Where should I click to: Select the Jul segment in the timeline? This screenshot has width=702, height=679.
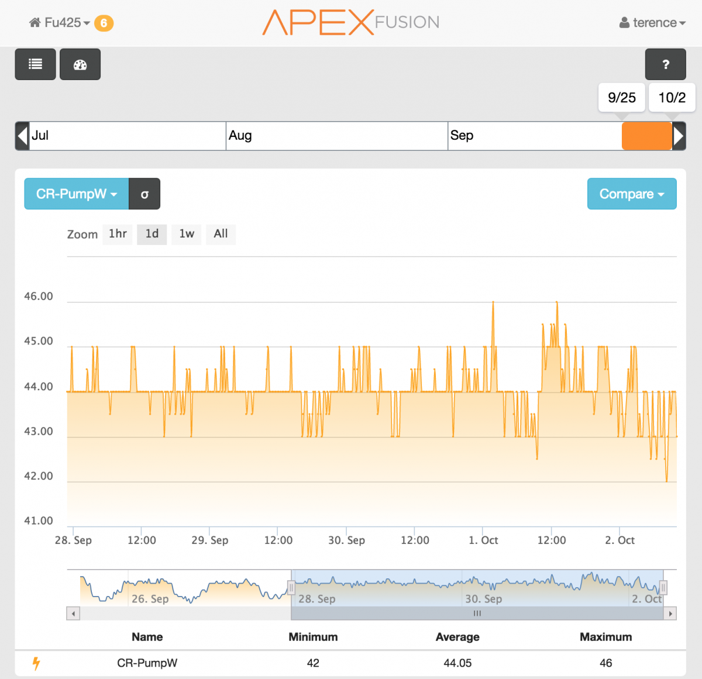(x=128, y=136)
